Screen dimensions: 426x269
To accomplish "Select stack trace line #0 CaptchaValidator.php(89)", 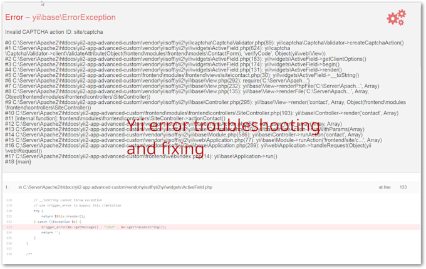I will (204, 43).
